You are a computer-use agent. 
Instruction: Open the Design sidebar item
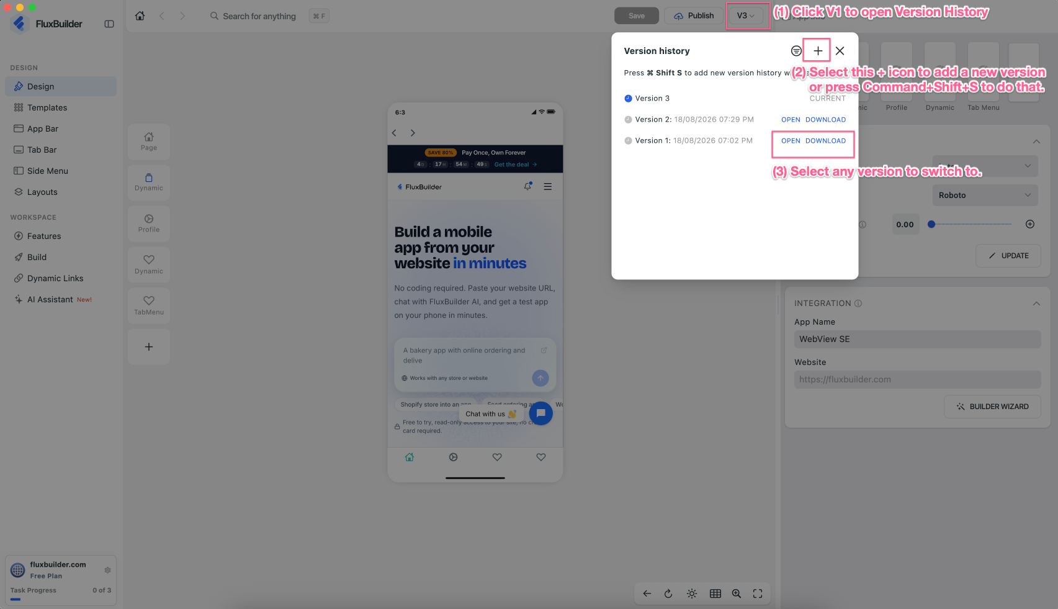(61, 86)
